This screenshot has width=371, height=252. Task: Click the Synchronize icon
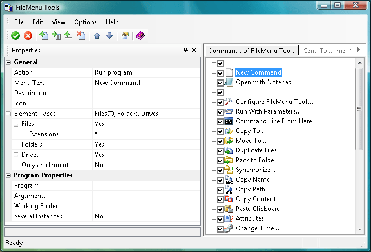(229, 170)
